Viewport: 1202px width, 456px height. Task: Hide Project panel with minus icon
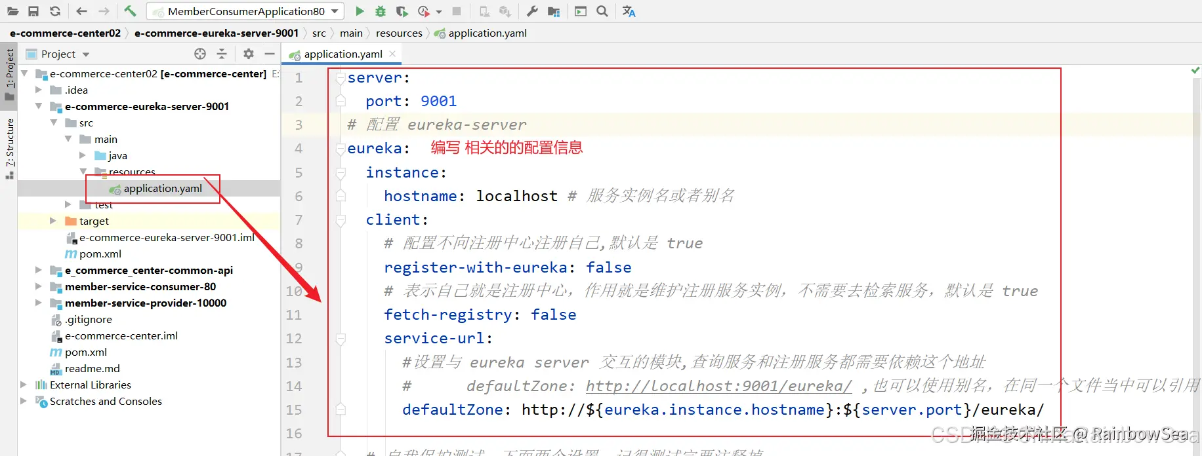pos(270,54)
